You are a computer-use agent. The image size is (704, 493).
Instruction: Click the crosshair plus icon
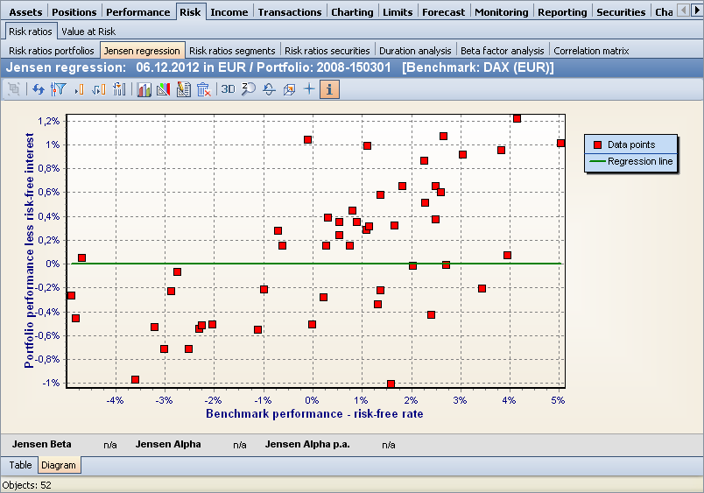pyautogui.click(x=308, y=88)
